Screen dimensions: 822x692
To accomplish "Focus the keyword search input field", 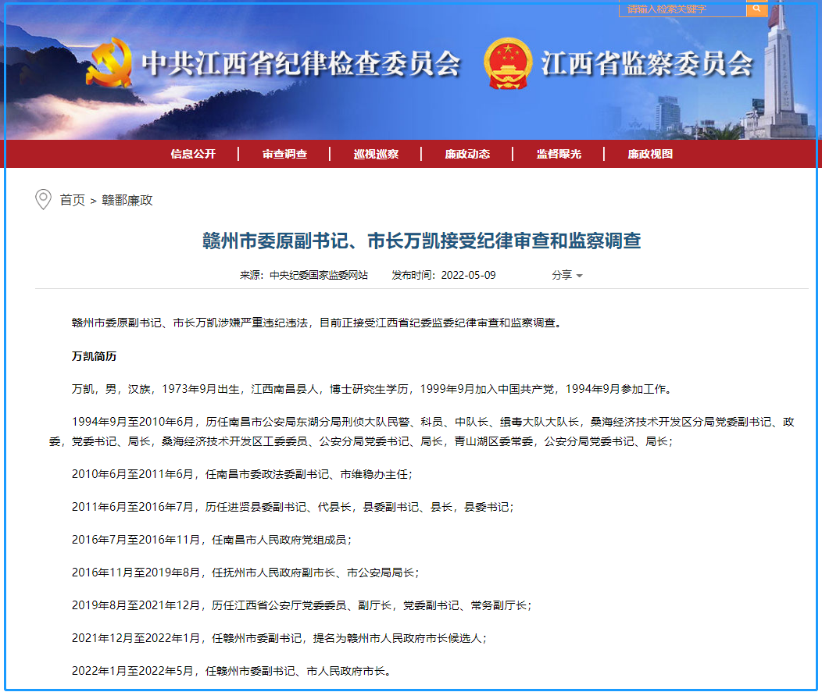I will click(683, 9).
